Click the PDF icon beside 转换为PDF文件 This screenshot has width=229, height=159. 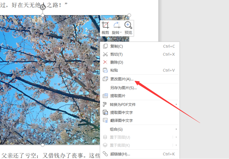click(x=105, y=104)
